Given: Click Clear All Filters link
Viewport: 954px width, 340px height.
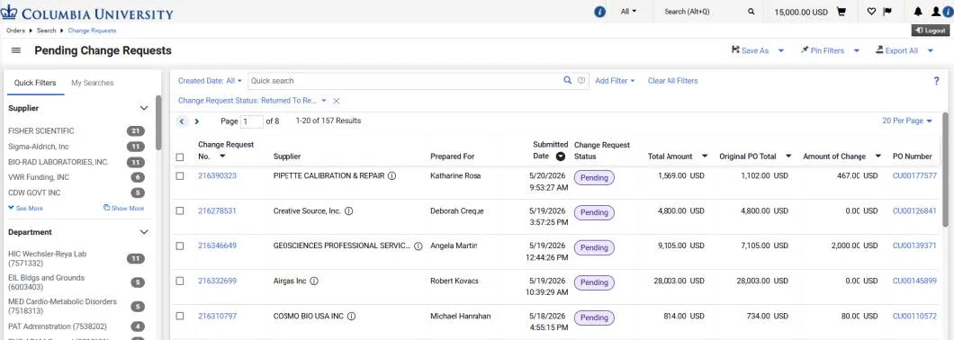Looking at the screenshot, I should tap(672, 80).
